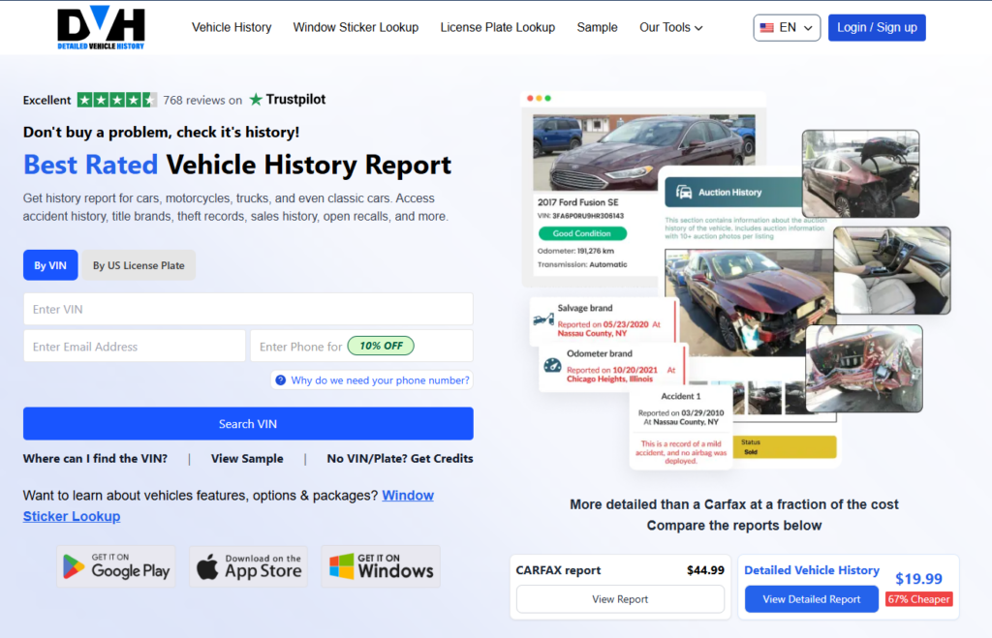
Task: Click View Report under CARFAX report
Action: click(620, 599)
